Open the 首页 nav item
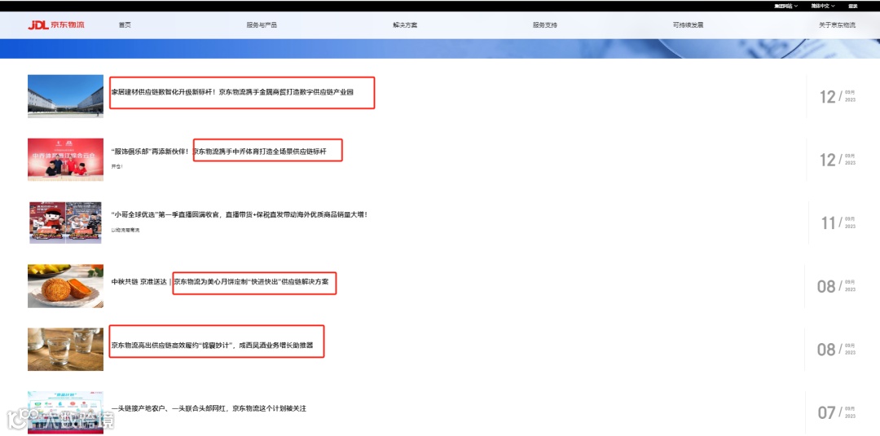This screenshot has width=880, height=436. coord(125,25)
